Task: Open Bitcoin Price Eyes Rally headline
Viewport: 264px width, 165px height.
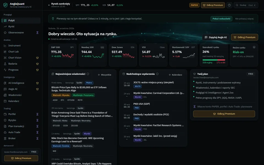Action: pyautogui.click(x=79, y=89)
